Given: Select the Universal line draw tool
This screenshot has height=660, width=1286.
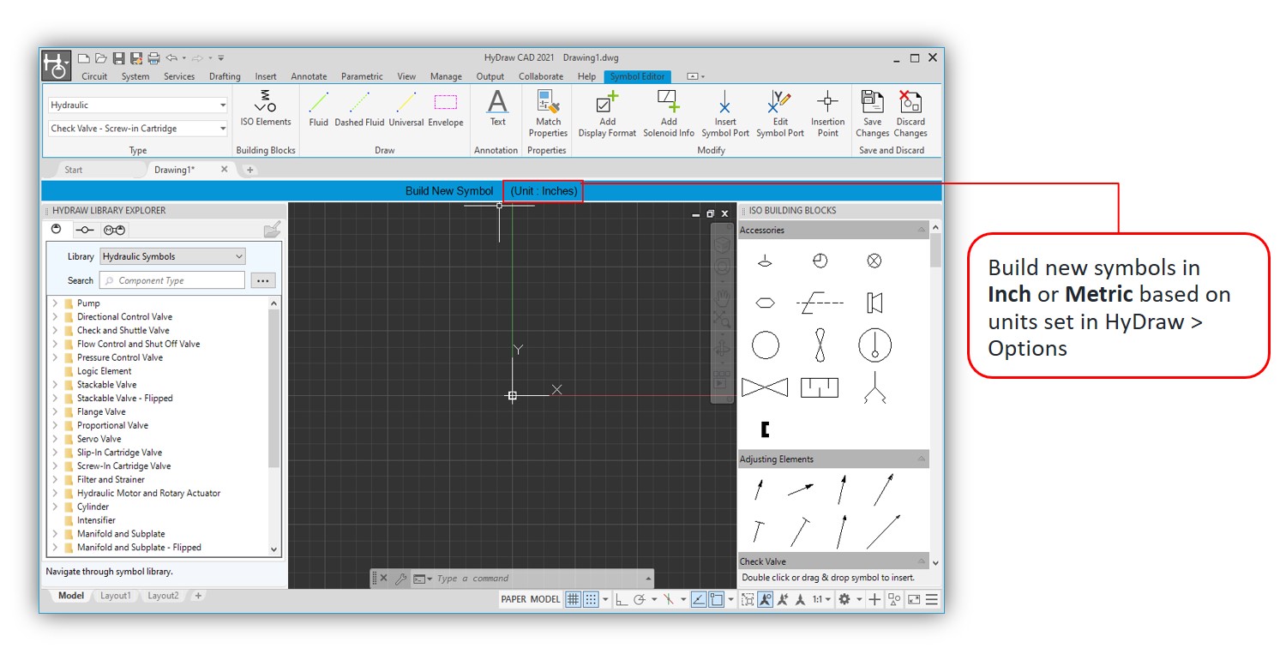Looking at the screenshot, I should click(406, 109).
